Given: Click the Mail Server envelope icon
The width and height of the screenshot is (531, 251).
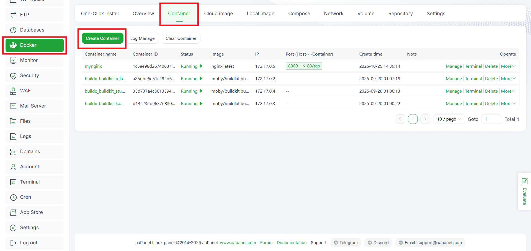Looking at the screenshot, I should click(13, 106).
